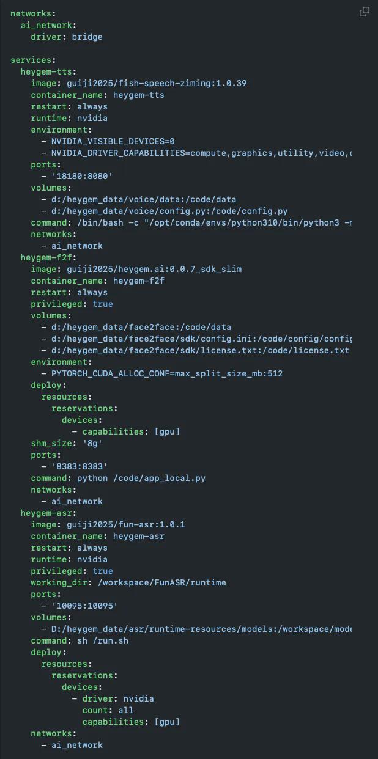The image size is (378, 759).
Task: Click the PYTORCH_CUDA_ALLOC_CONF environment line
Action: 161,373
